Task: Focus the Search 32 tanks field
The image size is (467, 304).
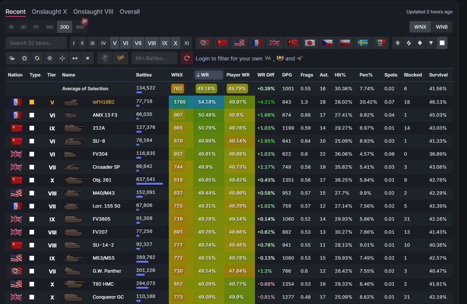Action: click(x=36, y=43)
